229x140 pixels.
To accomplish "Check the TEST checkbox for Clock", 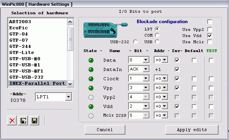I will [211, 79].
